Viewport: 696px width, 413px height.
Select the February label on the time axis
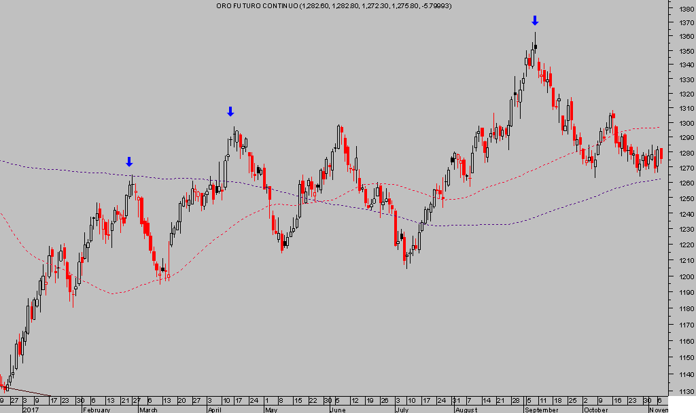tap(97, 410)
